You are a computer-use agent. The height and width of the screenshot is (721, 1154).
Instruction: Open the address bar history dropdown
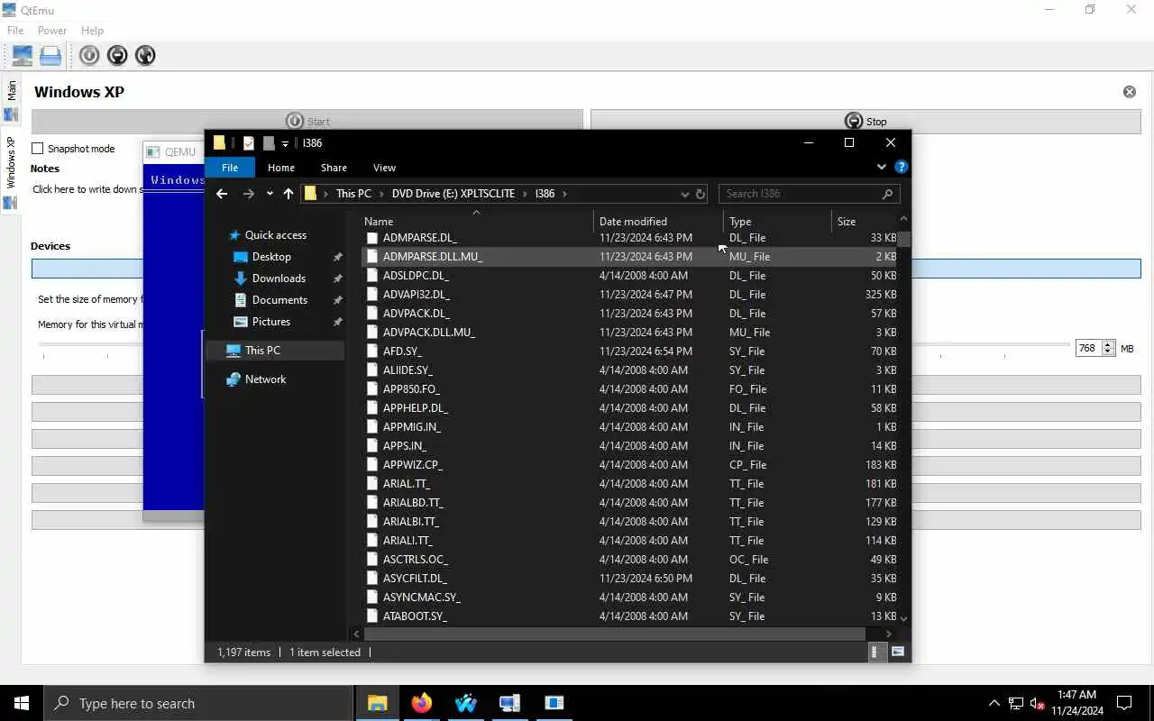[684, 194]
